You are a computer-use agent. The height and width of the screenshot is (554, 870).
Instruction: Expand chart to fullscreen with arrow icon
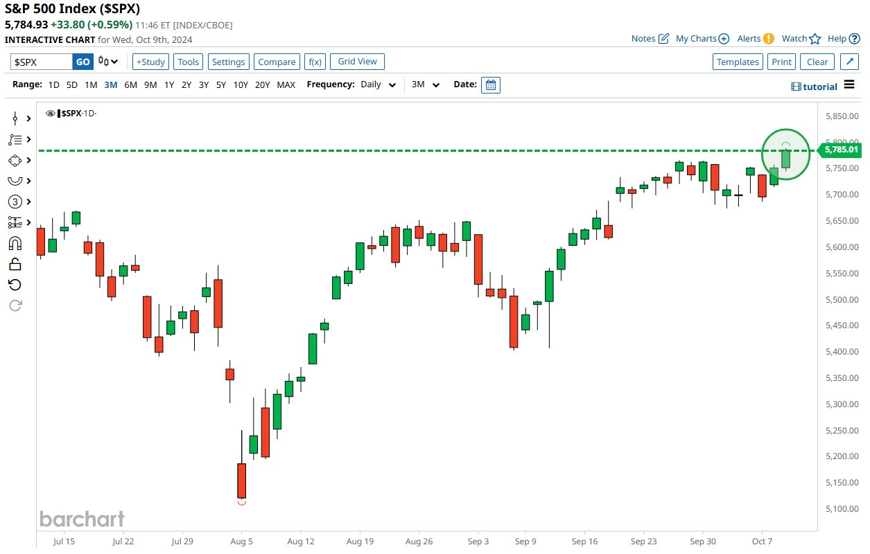849,62
